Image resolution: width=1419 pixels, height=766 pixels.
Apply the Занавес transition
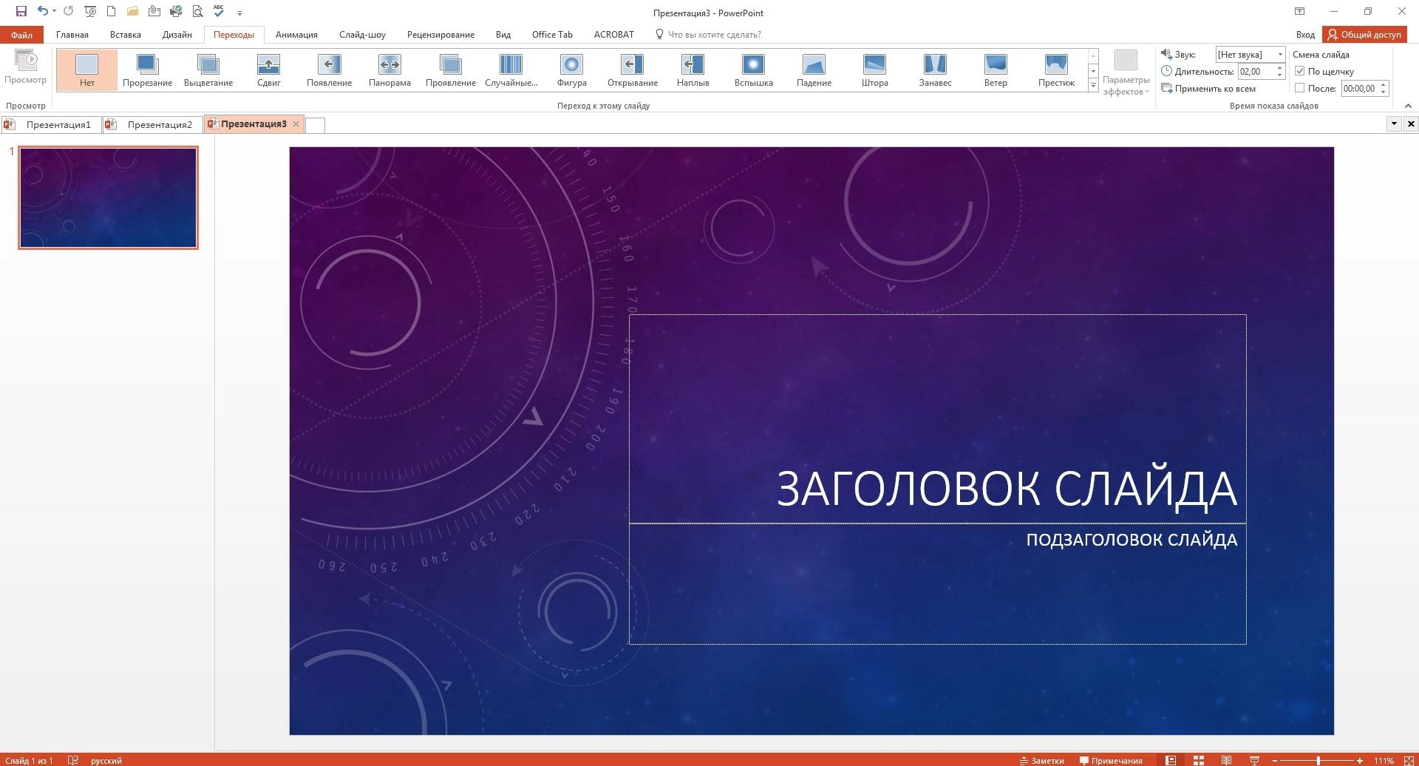tap(936, 70)
